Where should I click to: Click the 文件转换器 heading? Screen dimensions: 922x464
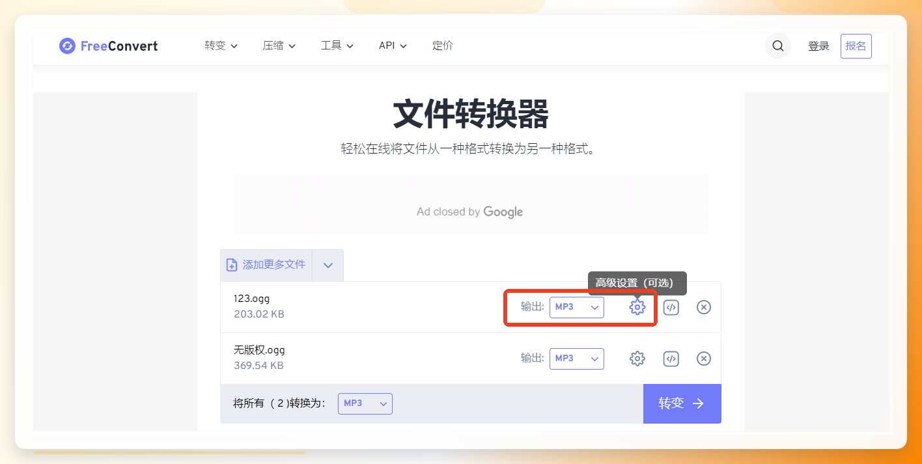[471, 115]
